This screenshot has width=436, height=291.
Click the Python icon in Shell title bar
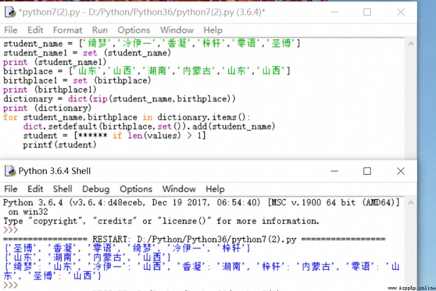click(x=10, y=171)
